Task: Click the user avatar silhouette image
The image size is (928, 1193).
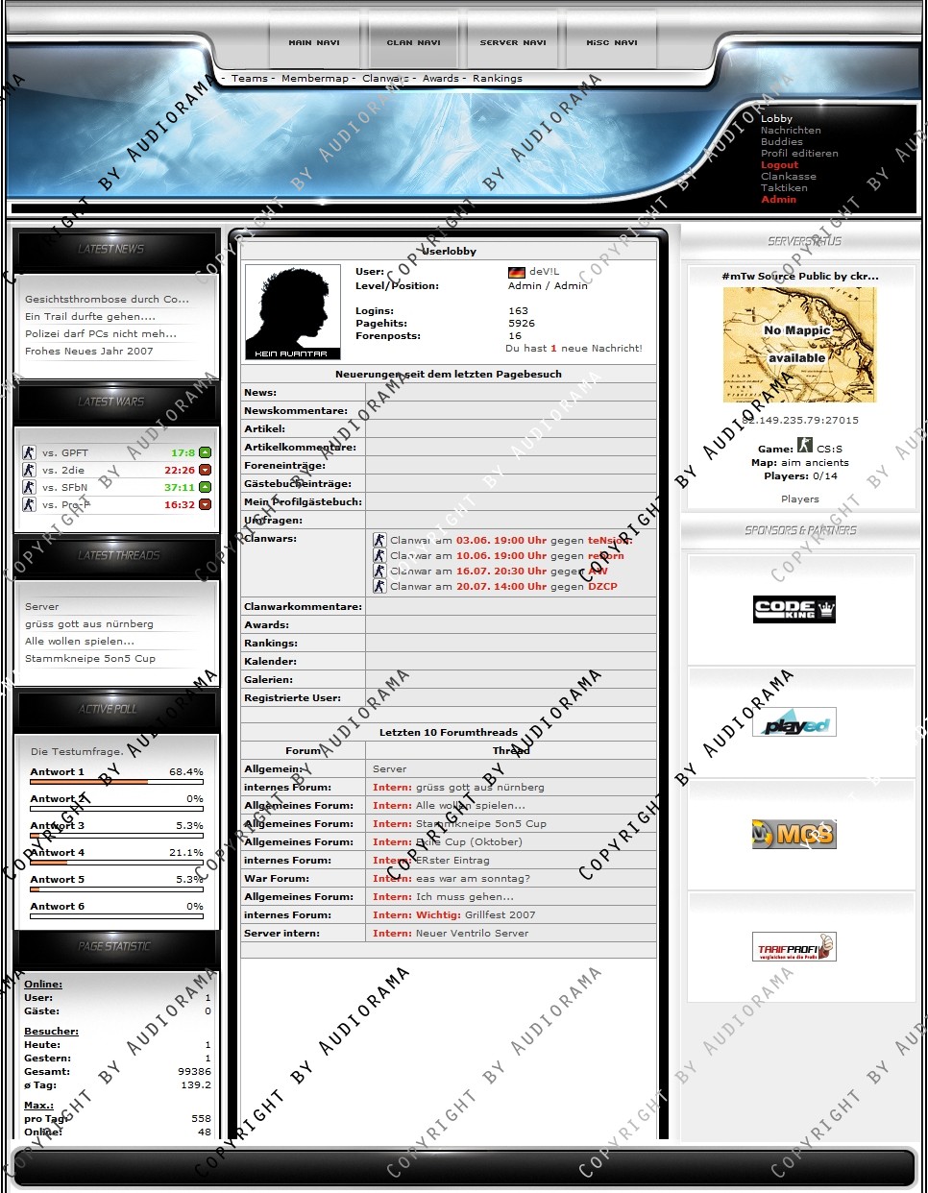Action: click(x=293, y=312)
